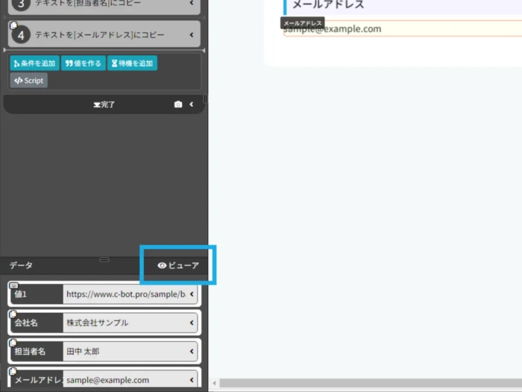Click the step number 4 circle badge
The width and height of the screenshot is (522, 392).
pos(22,34)
